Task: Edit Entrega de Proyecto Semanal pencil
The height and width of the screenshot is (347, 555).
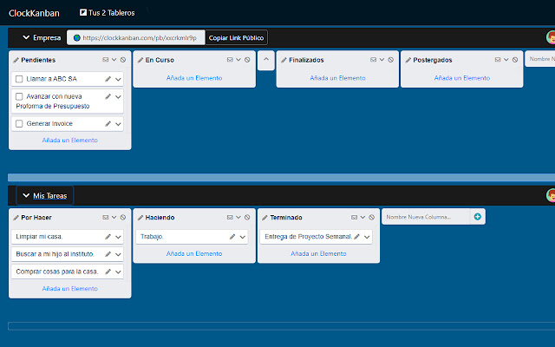Action: point(356,237)
